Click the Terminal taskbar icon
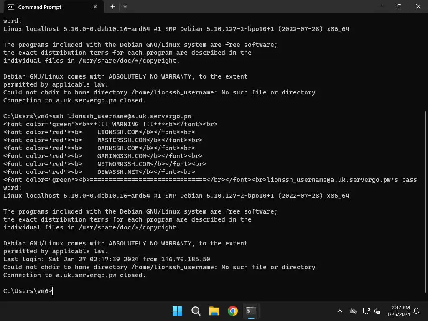 pyautogui.click(x=251, y=311)
